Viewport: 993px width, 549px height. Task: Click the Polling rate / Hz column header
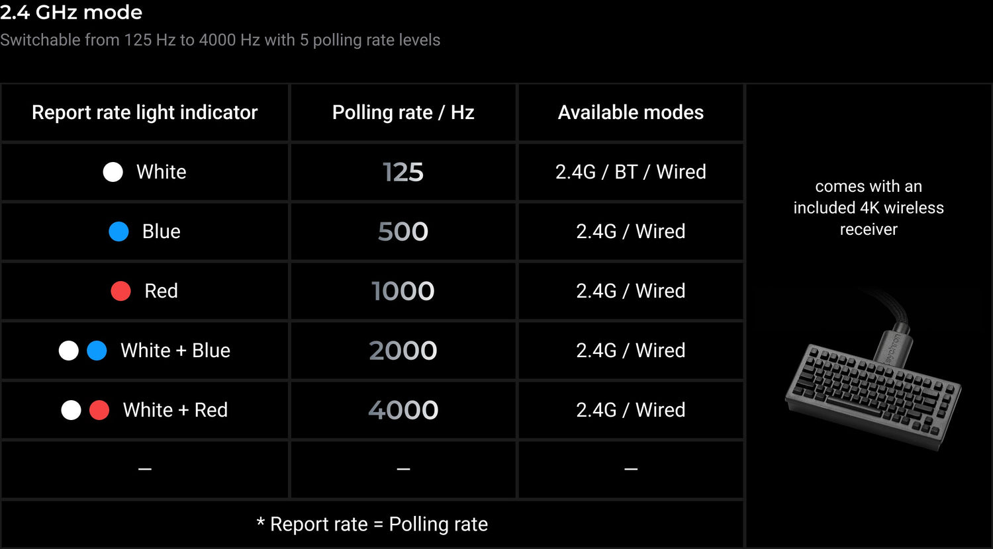pyautogui.click(x=402, y=112)
